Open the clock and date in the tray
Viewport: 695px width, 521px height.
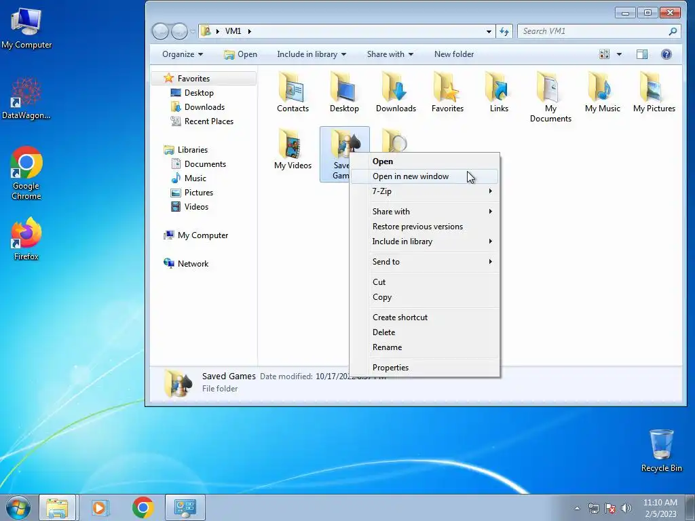click(x=660, y=508)
